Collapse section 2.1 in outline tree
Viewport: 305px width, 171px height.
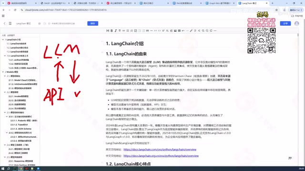coord(5,76)
